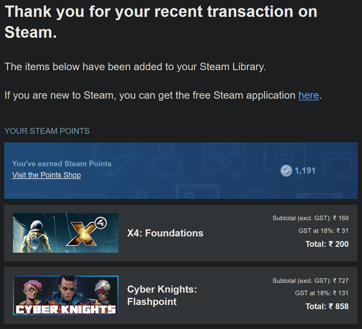
Task: Visit the Points Shop link
Action: pyautogui.click(x=47, y=175)
